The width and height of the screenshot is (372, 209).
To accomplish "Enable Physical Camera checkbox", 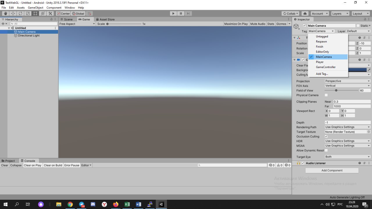I will [x=326, y=95].
